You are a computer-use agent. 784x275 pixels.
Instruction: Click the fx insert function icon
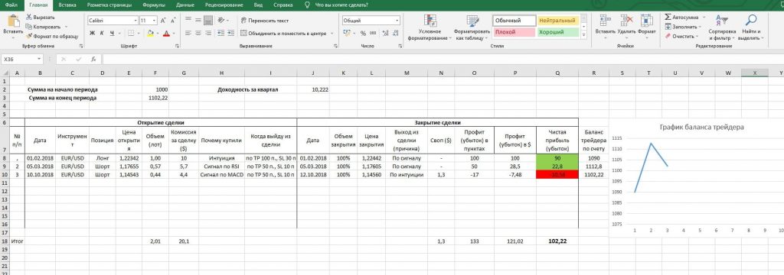[93, 60]
